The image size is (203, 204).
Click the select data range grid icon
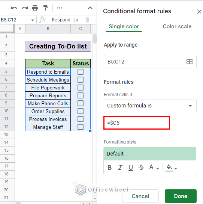pyautogui.click(x=190, y=62)
